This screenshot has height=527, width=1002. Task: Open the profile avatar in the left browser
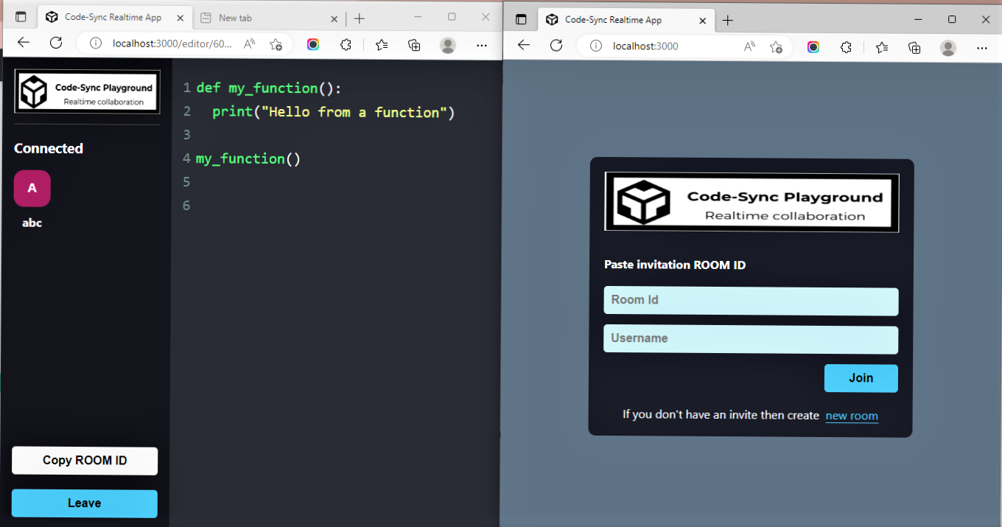(x=448, y=45)
